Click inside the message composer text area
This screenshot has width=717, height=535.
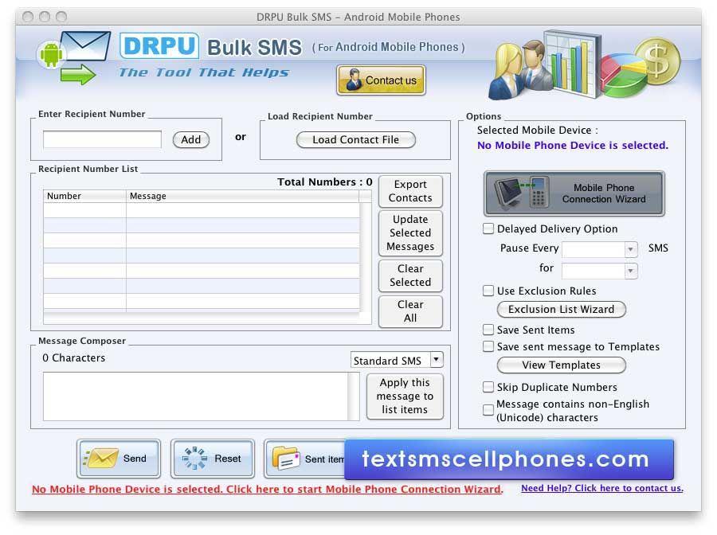(x=196, y=396)
